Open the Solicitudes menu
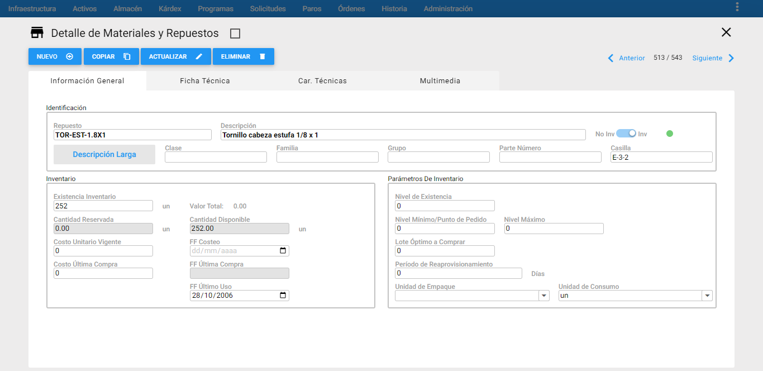This screenshot has height=371, width=763. click(268, 8)
